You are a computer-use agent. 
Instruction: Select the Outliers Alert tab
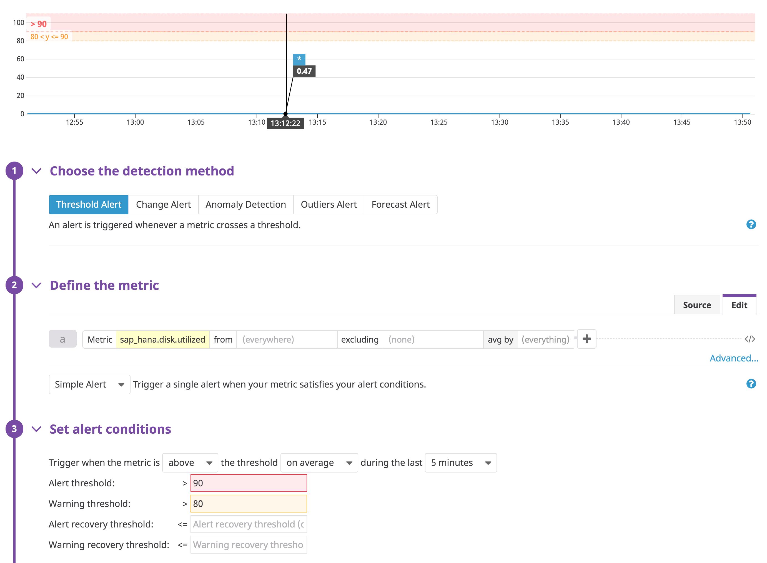coord(328,204)
